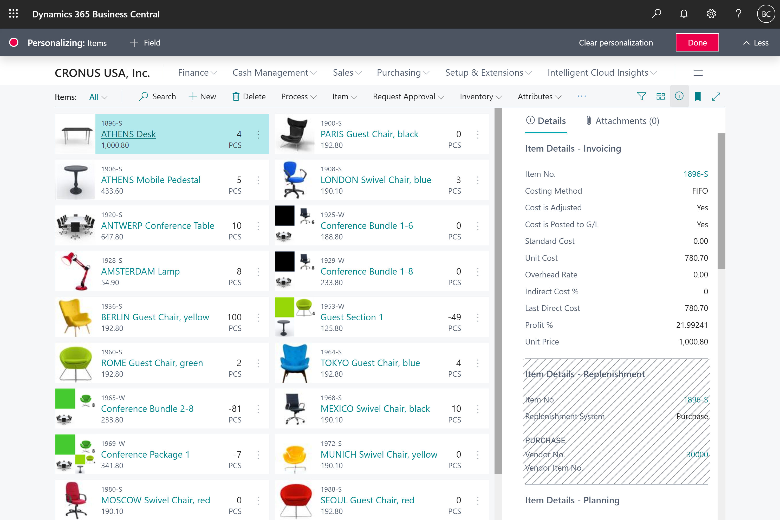Viewport: 780px width, 520px height.
Task: Click the BERLIN Guest Chair yellow thumbnail
Action: point(76,317)
